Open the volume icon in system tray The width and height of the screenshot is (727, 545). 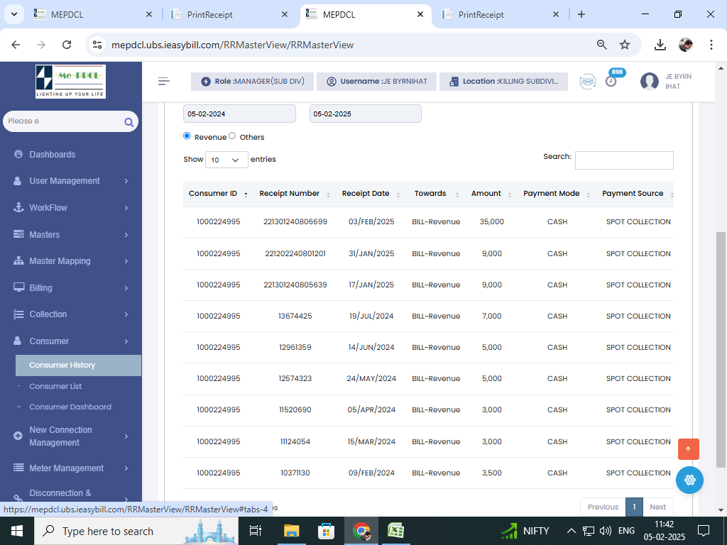(605, 531)
